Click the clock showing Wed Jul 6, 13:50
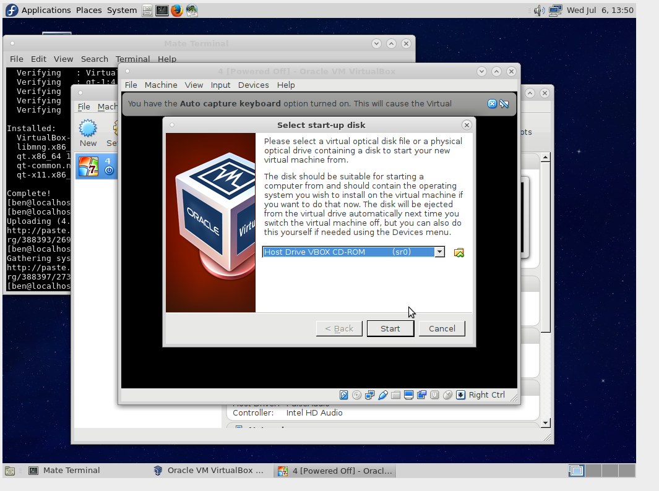 point(600,10)
